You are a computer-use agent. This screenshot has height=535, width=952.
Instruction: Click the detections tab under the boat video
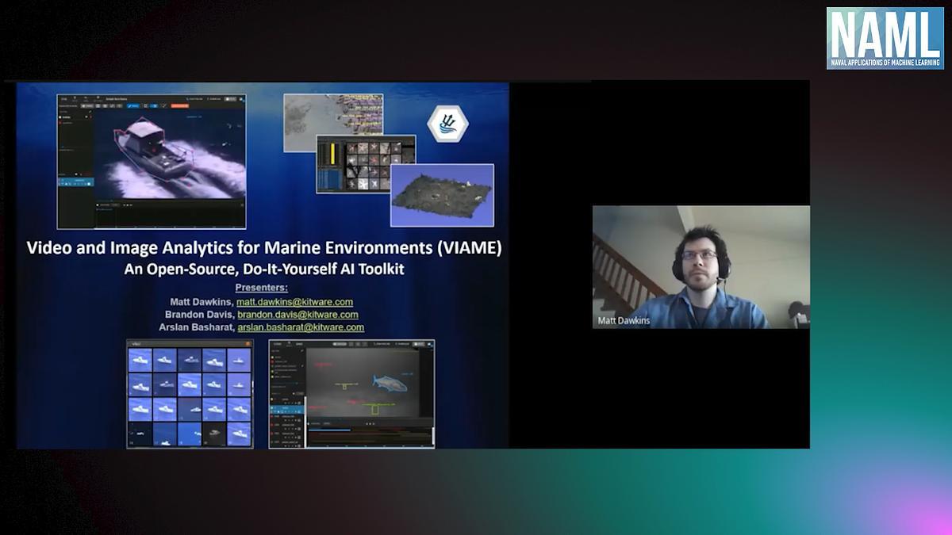click(103, 204)
